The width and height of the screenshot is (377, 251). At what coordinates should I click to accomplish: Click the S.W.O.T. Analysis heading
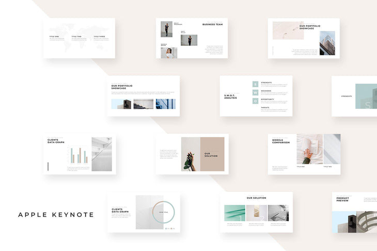pos(230,96)
